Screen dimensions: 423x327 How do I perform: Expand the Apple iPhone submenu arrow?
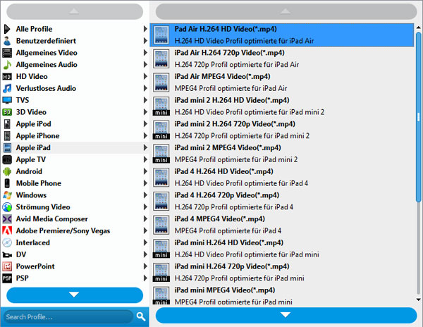coord(145,135)
